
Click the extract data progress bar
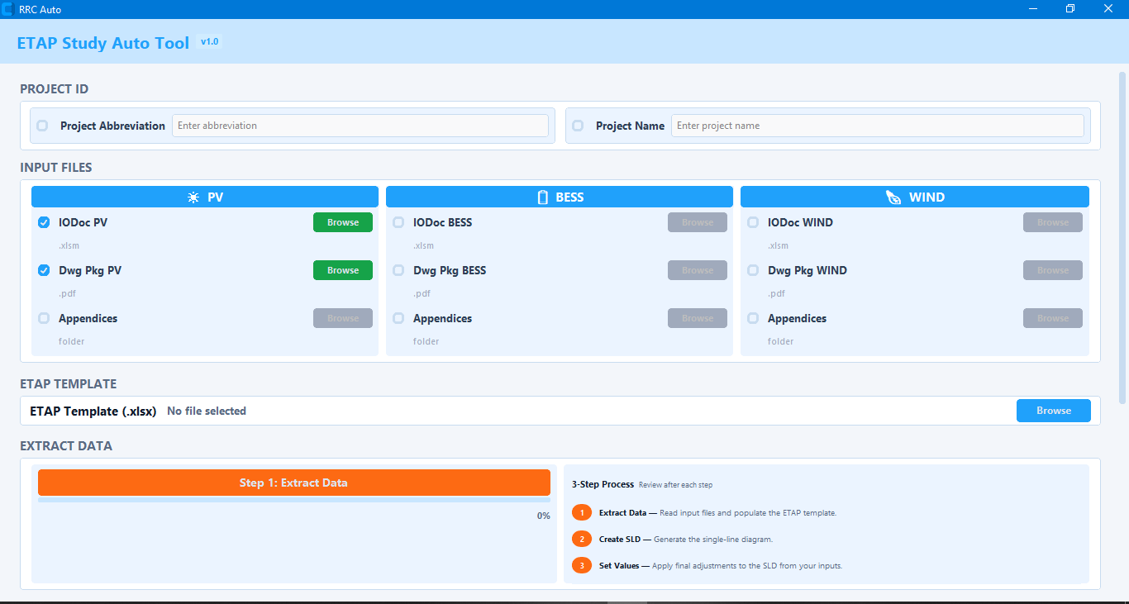click(x=294, y=500)
